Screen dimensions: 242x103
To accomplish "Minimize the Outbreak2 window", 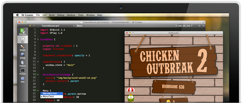I will [130, 33].
